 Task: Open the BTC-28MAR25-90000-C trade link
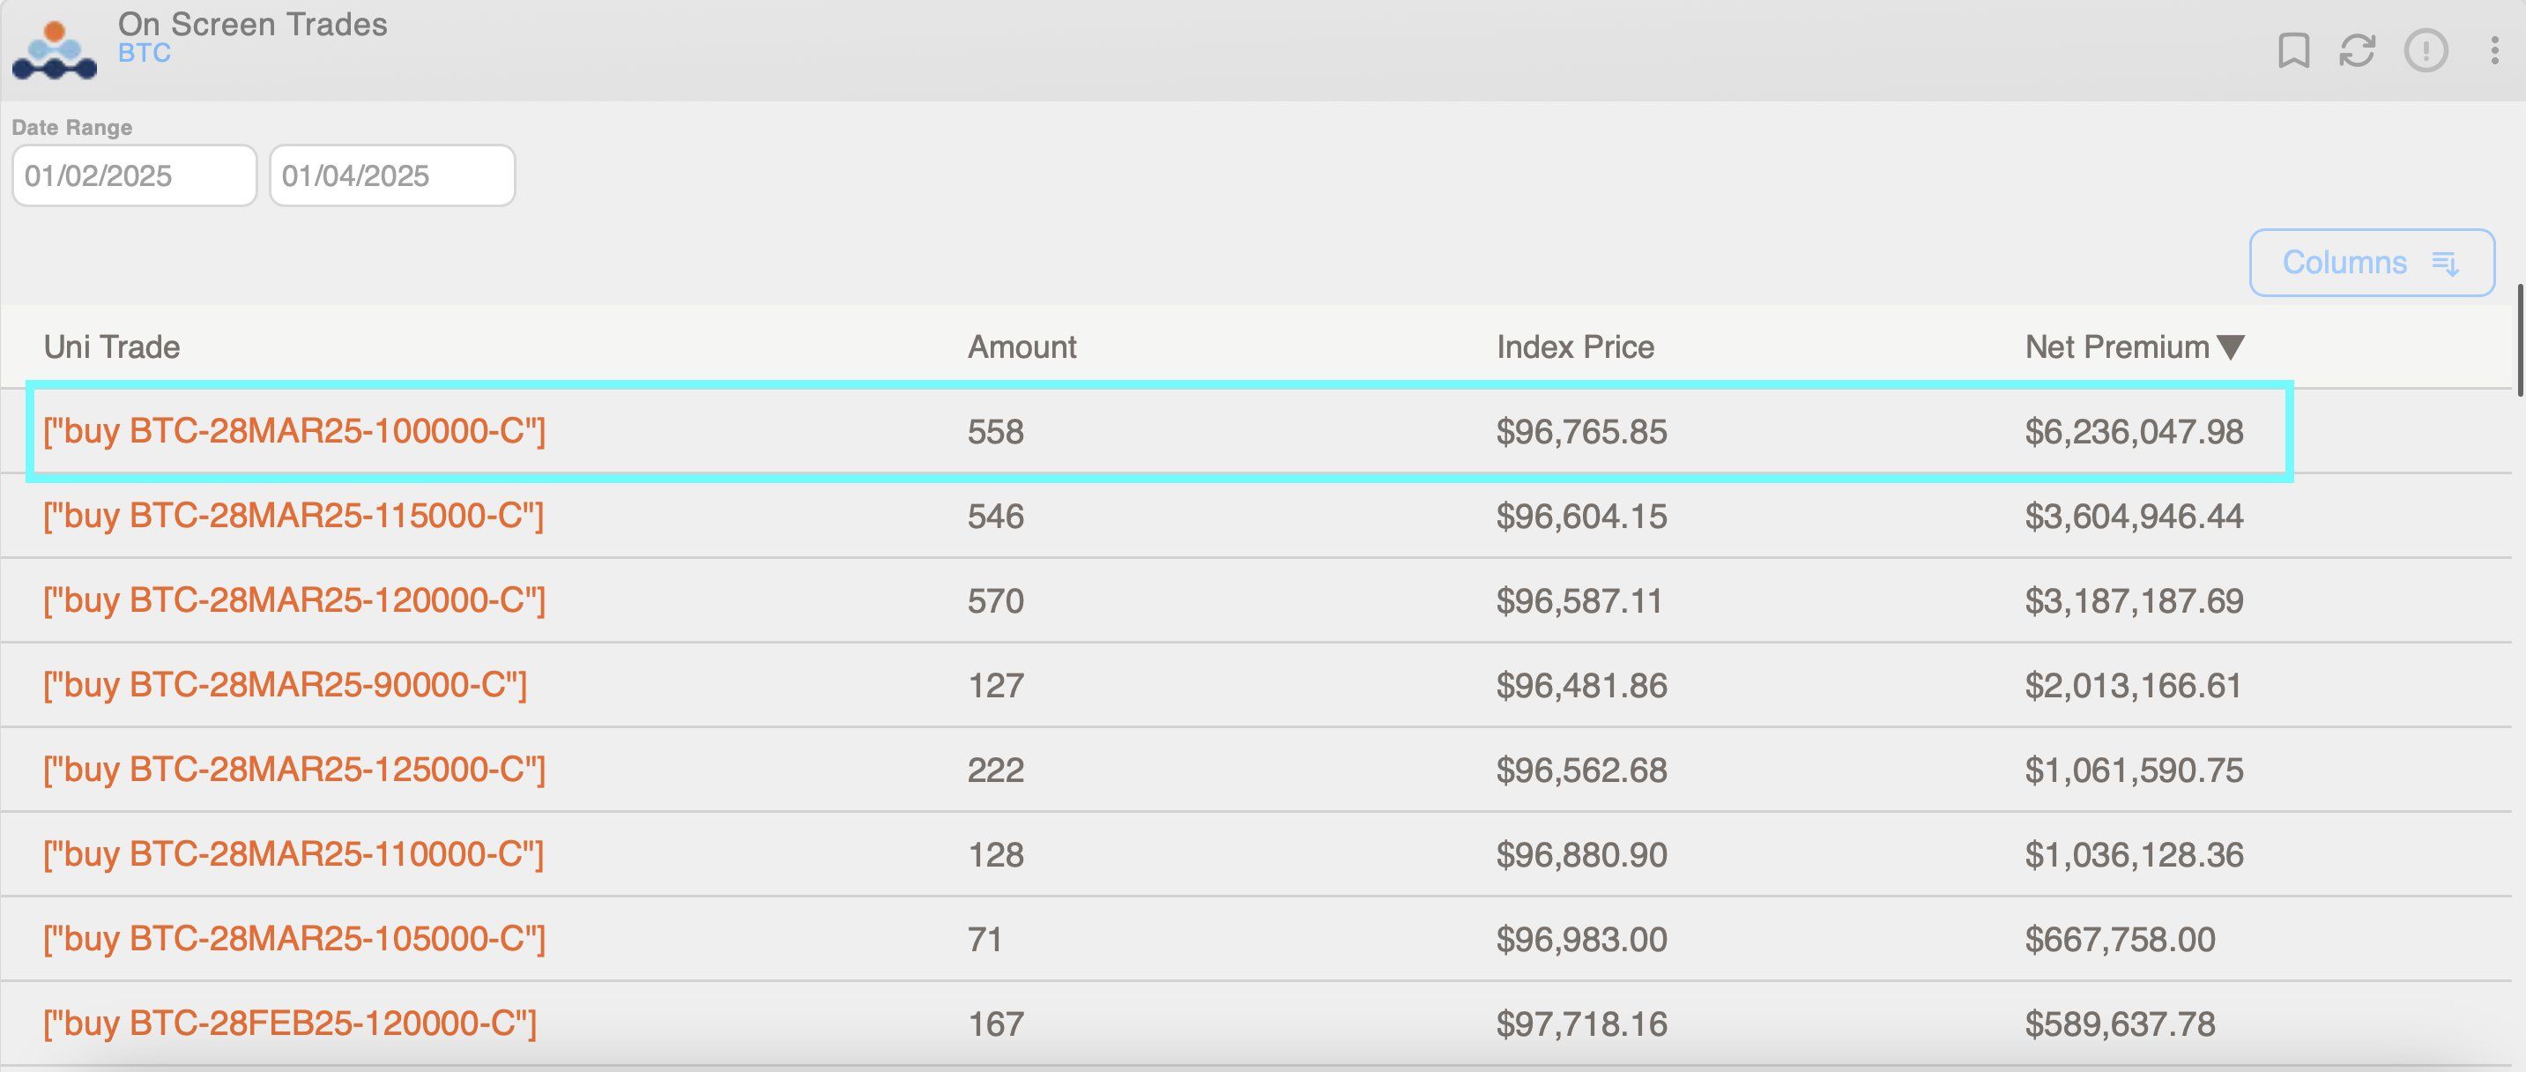point(285,685)
